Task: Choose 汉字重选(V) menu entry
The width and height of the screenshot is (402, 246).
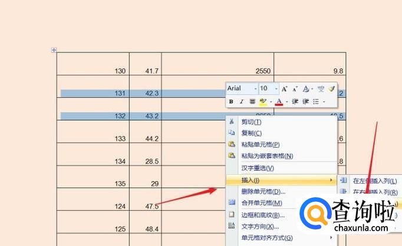Action: point(282,168)
